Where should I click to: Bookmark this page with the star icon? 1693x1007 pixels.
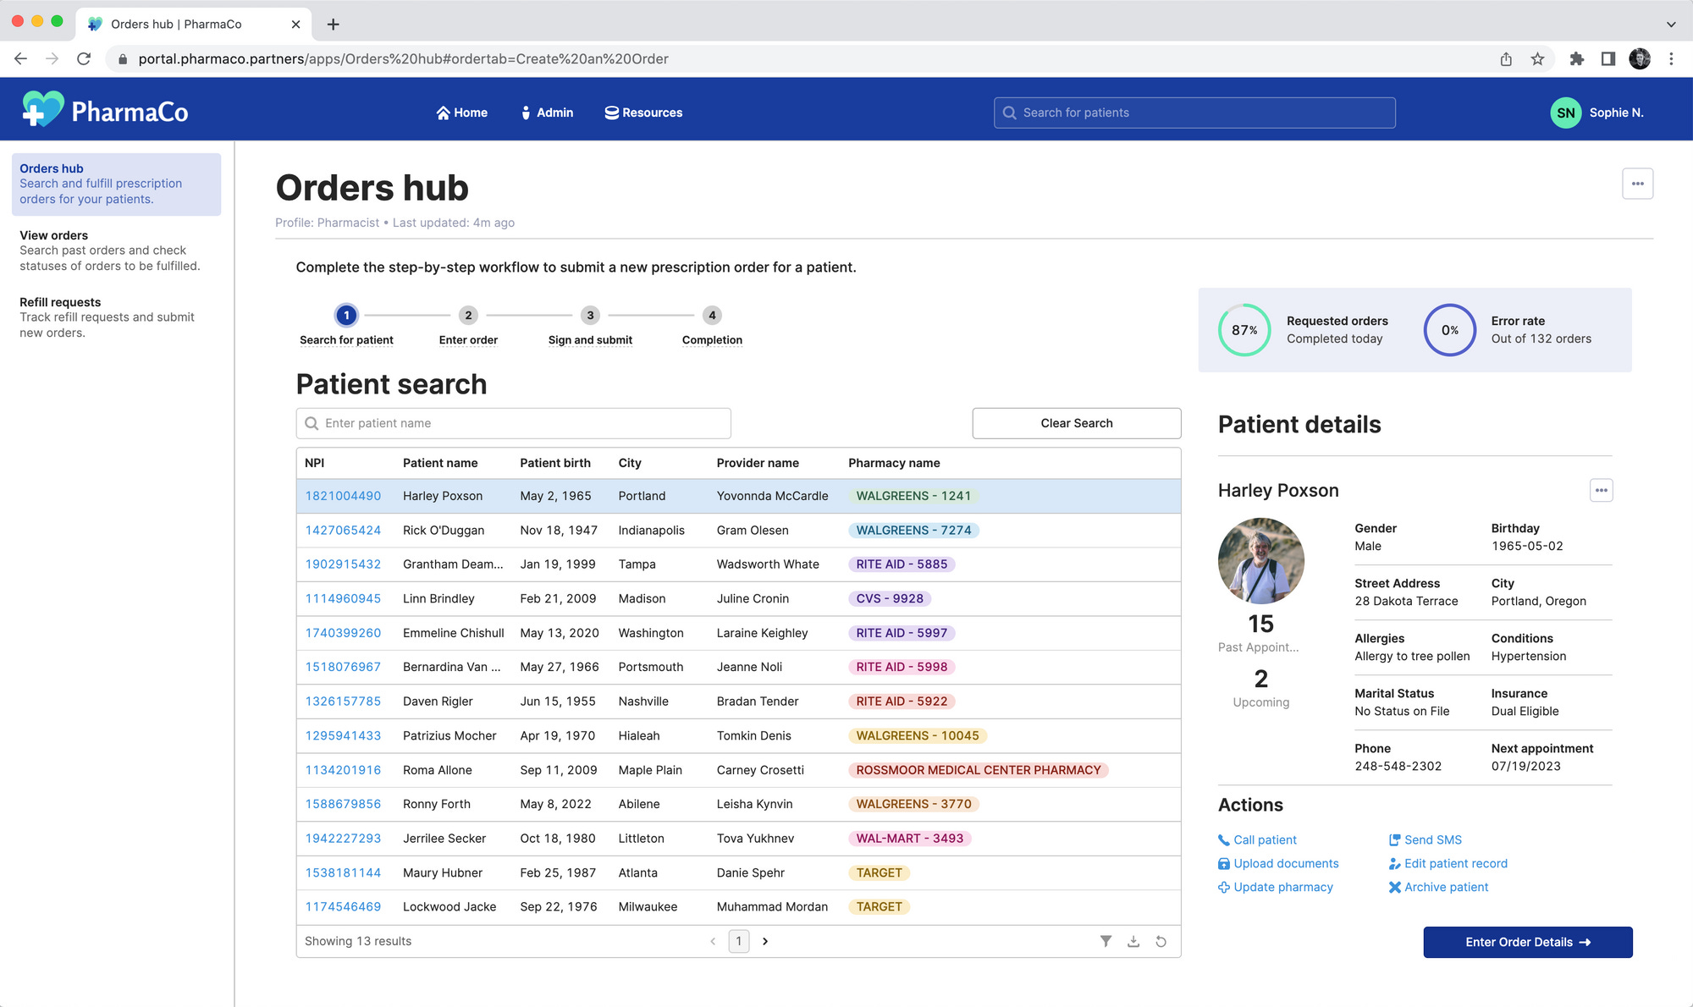pyautogui.click(x=1537, y=59)
